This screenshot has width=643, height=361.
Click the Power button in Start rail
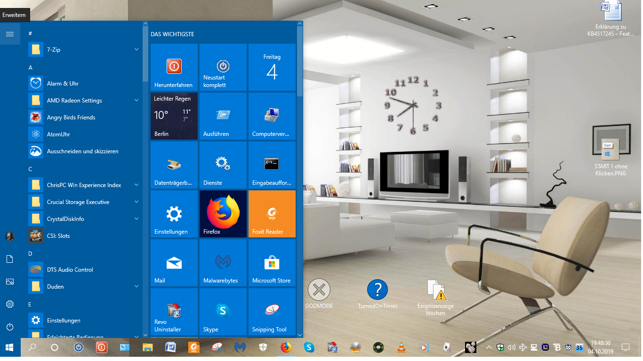click(x=10, y=327)
